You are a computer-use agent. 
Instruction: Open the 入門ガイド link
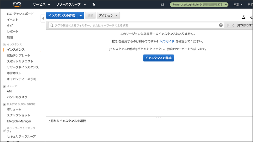pos(167,41)
